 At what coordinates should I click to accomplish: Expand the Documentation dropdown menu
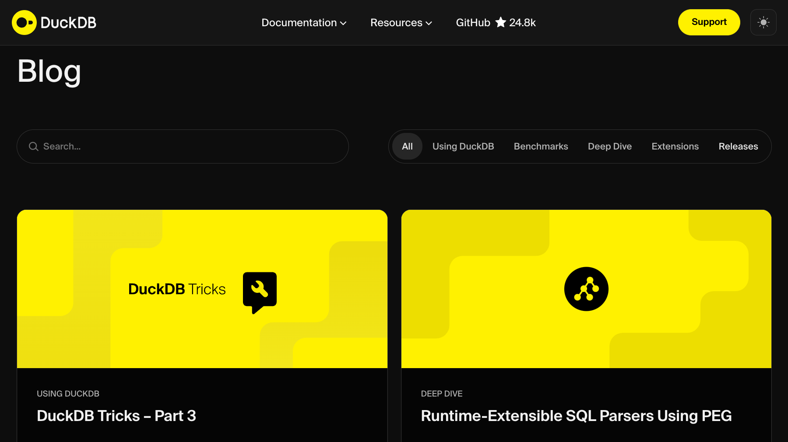(x=304, y=23)
